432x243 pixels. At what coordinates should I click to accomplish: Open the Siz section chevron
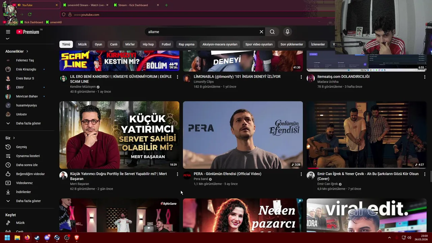tap(14, 138)
